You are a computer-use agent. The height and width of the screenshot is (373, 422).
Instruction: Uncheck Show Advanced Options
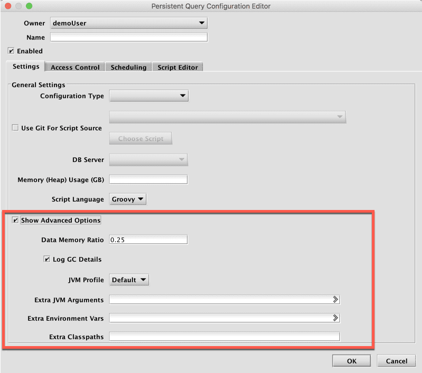click(x=15, y=220)
